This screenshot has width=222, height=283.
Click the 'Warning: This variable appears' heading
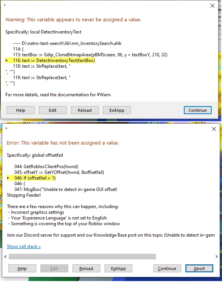coord(73,19)
